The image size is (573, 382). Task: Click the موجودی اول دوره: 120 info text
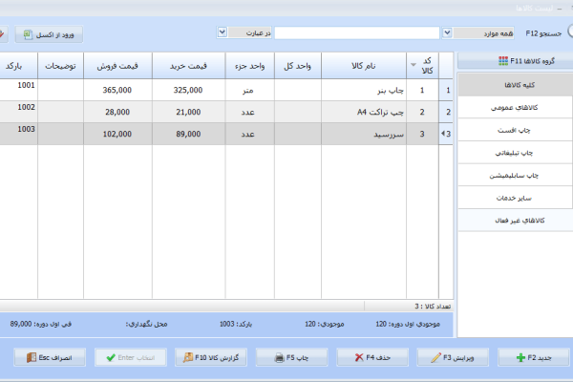(408, 324)
